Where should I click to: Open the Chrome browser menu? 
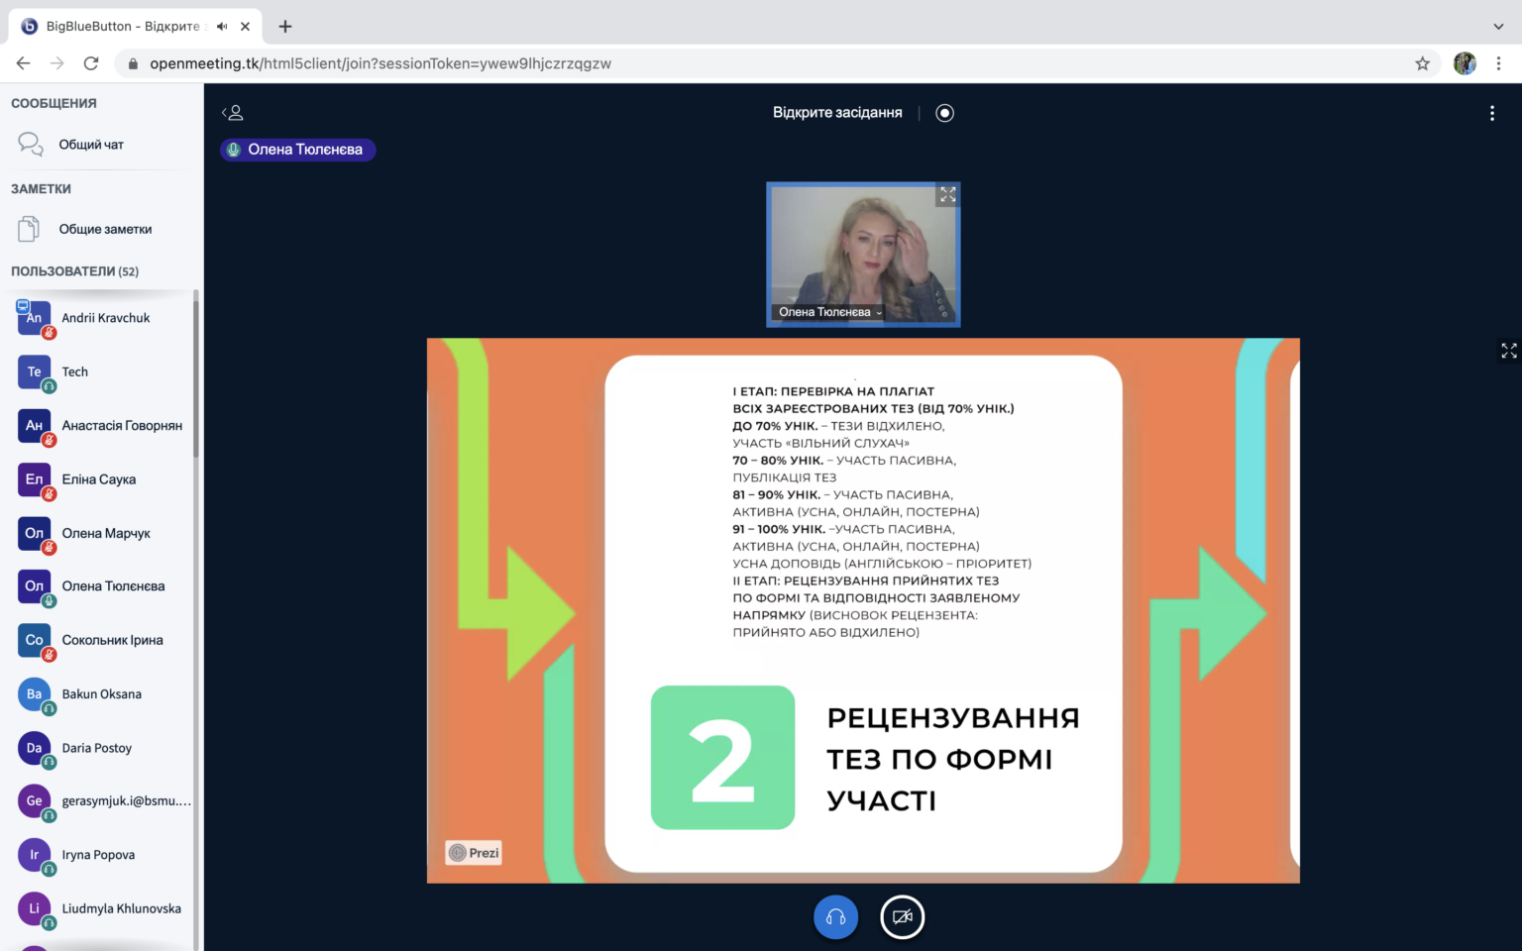[x=1498, y=63]
